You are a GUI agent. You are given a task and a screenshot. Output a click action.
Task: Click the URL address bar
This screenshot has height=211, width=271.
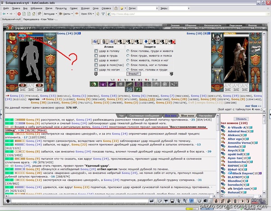[x=187, y=14]
